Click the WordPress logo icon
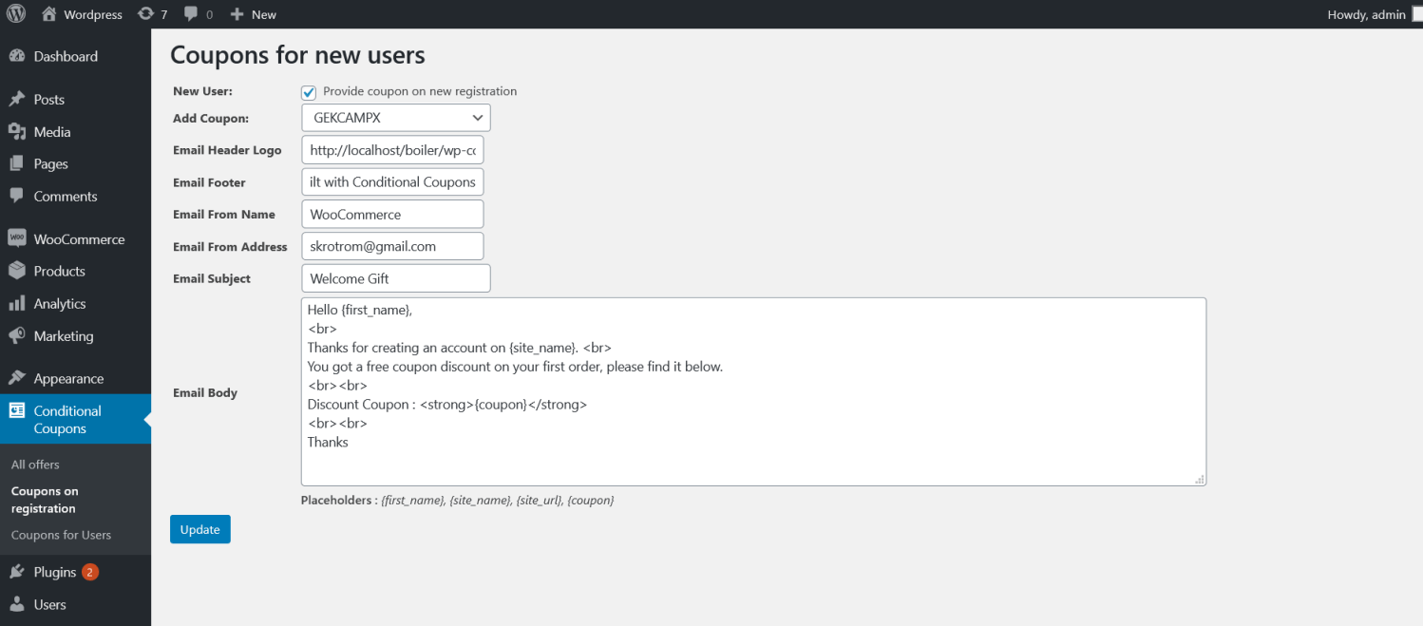1423x626 pixels. (x=16, y=14)
